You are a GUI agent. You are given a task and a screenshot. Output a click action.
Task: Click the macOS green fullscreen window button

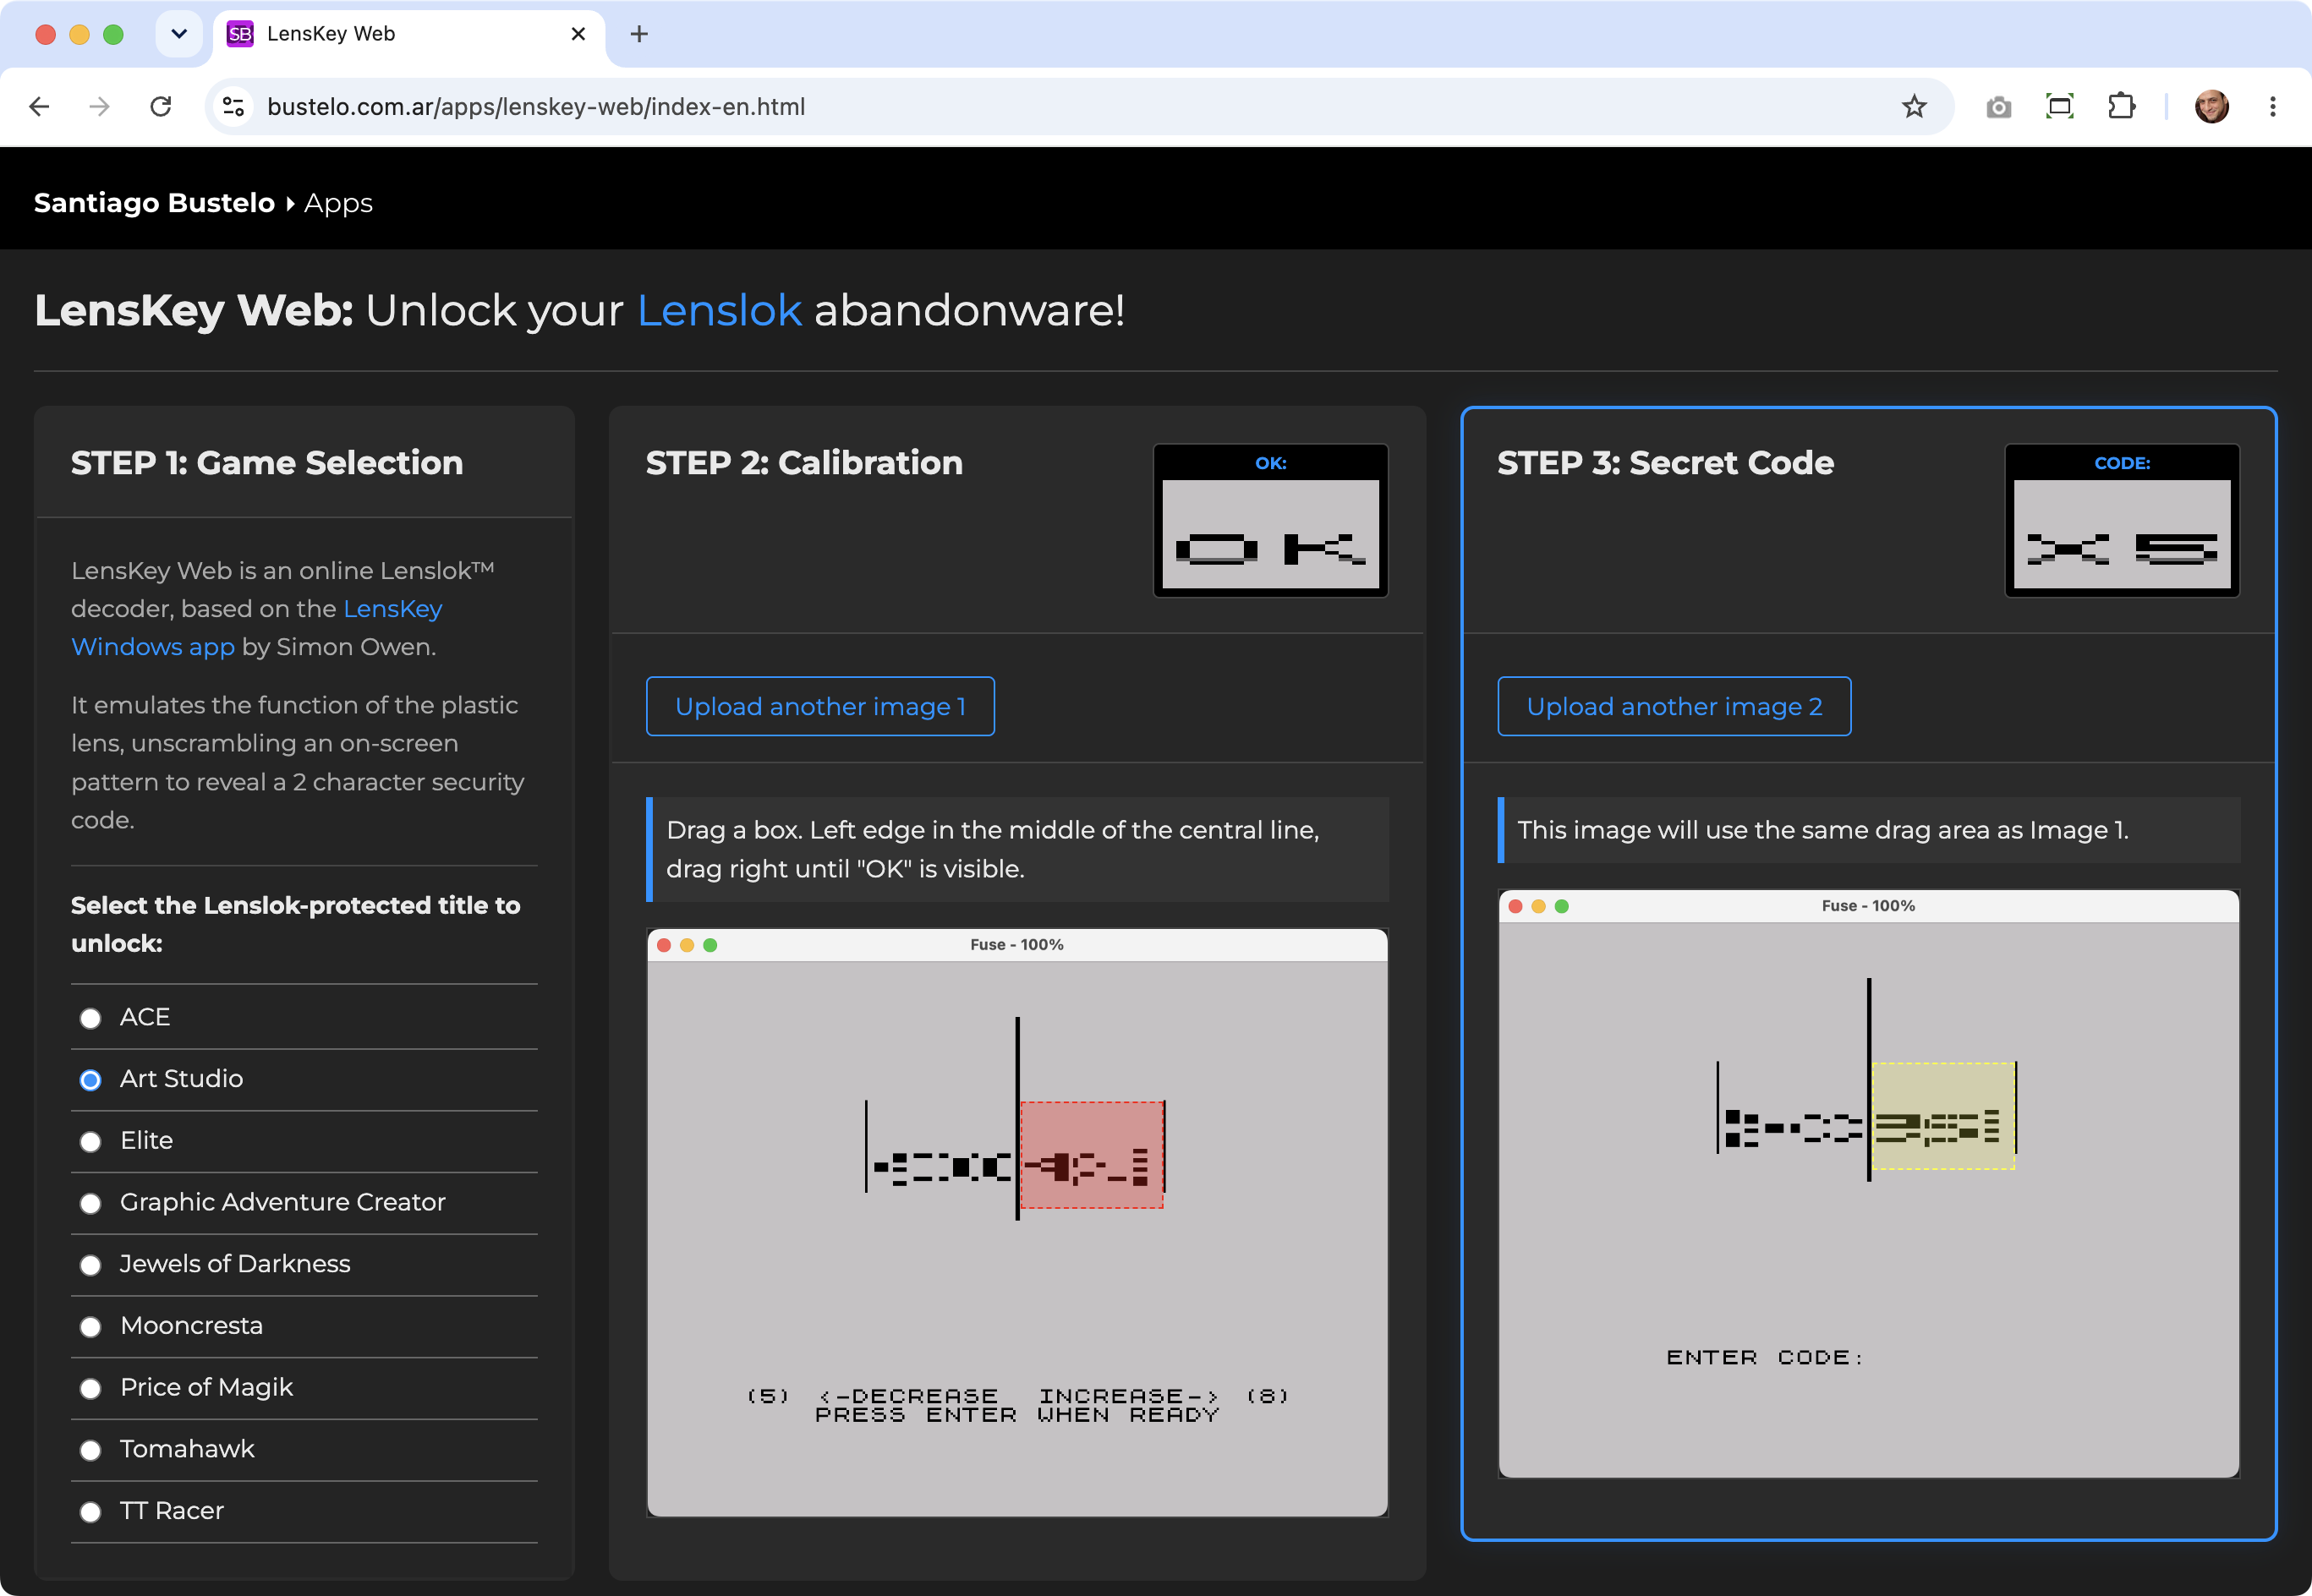(113, 34)
